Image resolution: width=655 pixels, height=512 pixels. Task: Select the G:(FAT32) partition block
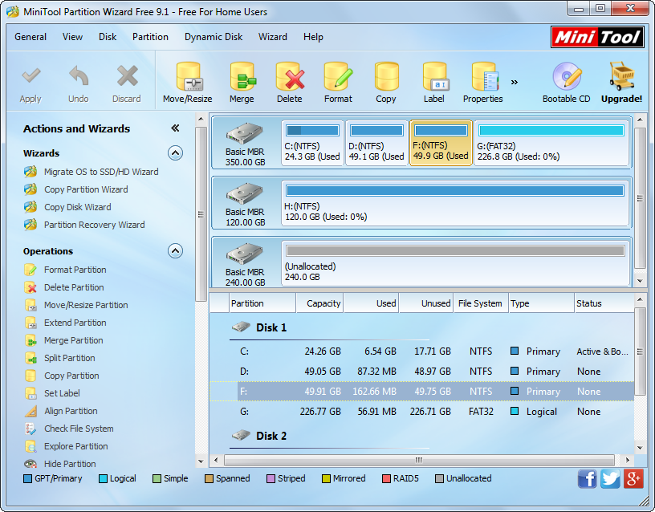[551, 143]
